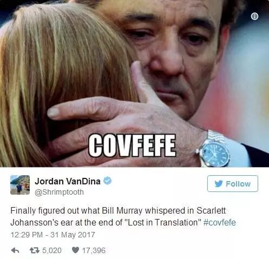269x259 pixels.
Task: Open the @Shrimptooth handle
Action: (59, 192)
